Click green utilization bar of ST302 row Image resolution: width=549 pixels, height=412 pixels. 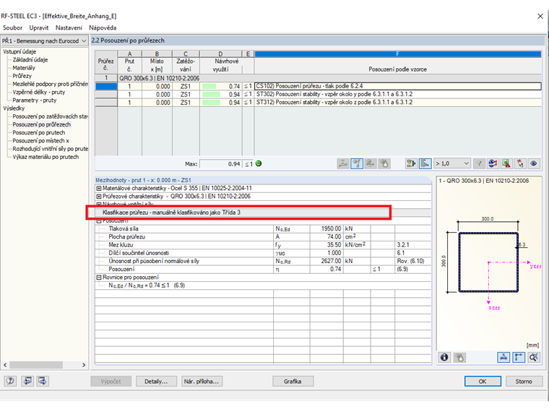[211, 94]
